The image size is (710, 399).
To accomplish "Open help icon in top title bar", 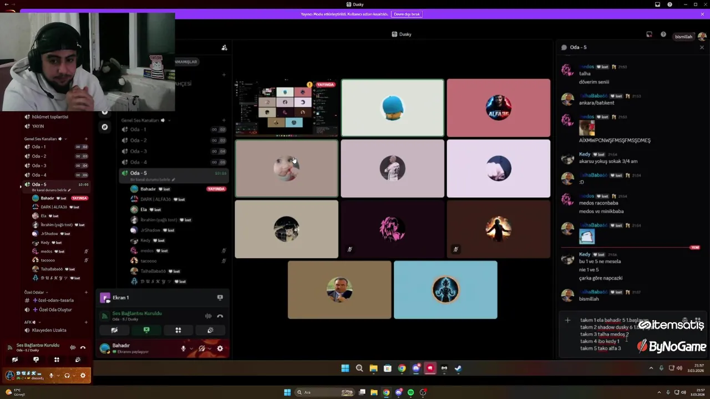I will [x=670, y=4].
